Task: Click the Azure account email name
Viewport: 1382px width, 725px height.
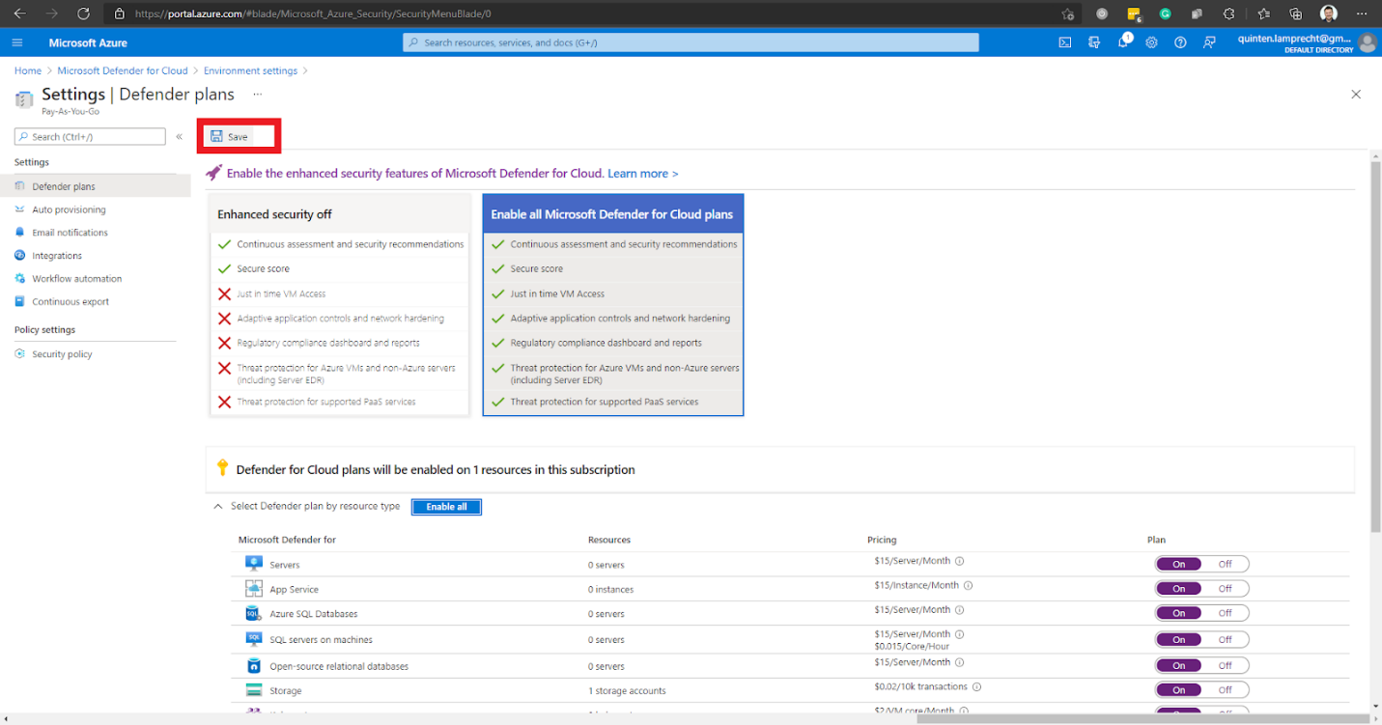Action: coord(1295,39)
